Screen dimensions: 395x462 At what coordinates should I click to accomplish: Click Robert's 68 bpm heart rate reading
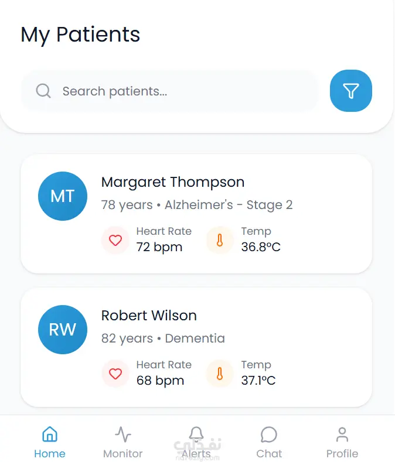[x=160, y=381]
